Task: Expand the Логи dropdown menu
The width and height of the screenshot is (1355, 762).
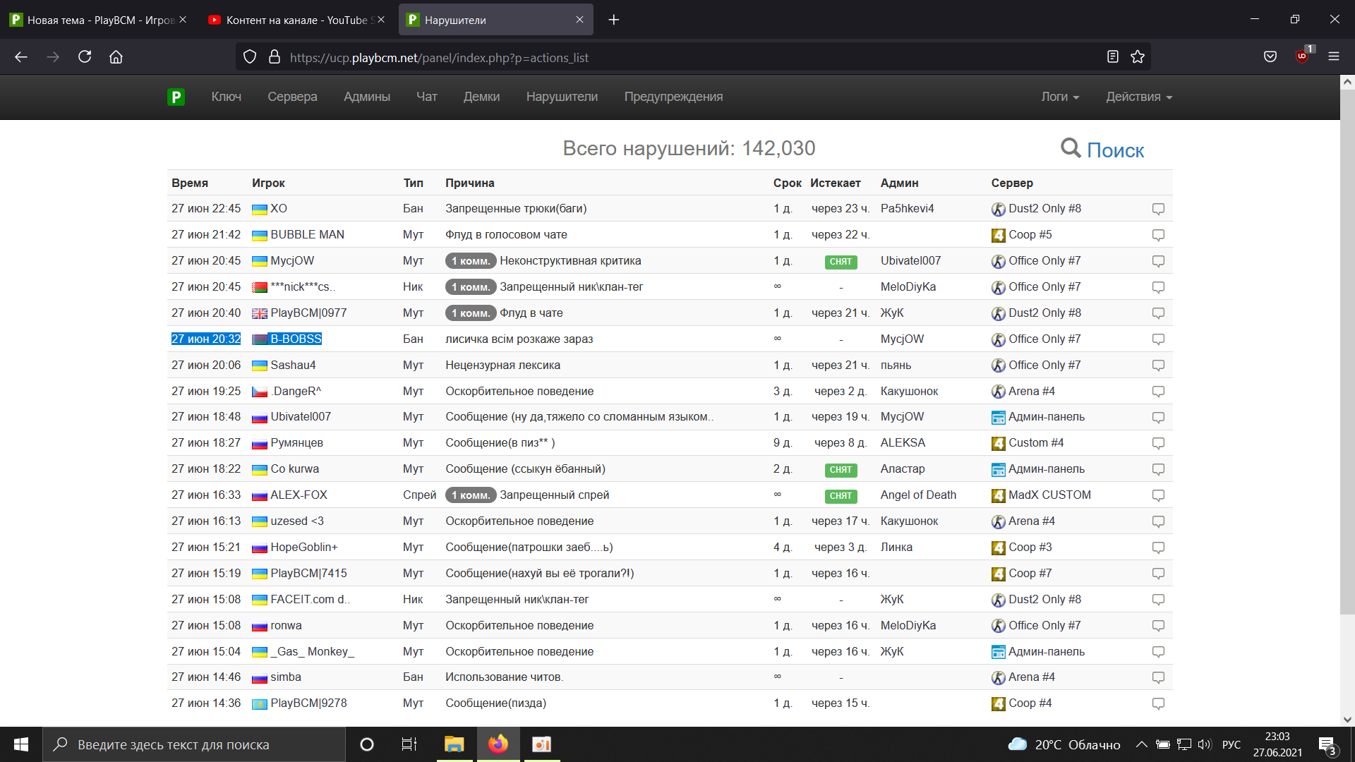Action: [x=1060, y=97]
